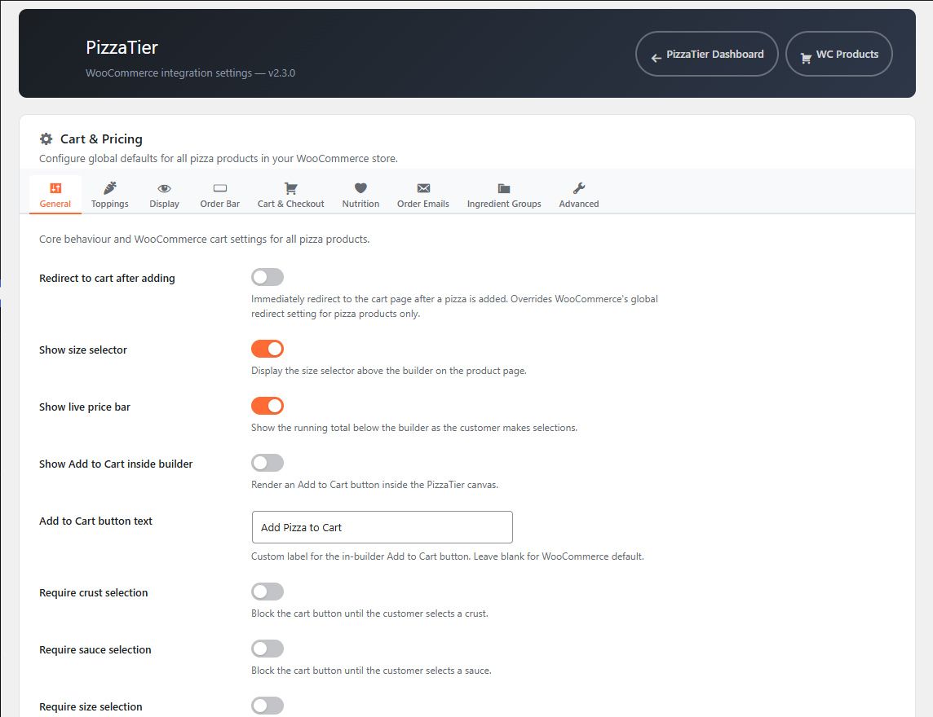Click the 'Core behaviour and WooCommerce cart settings' description
933x717 pixels.
pyautogui.click(x=204, y=239)
